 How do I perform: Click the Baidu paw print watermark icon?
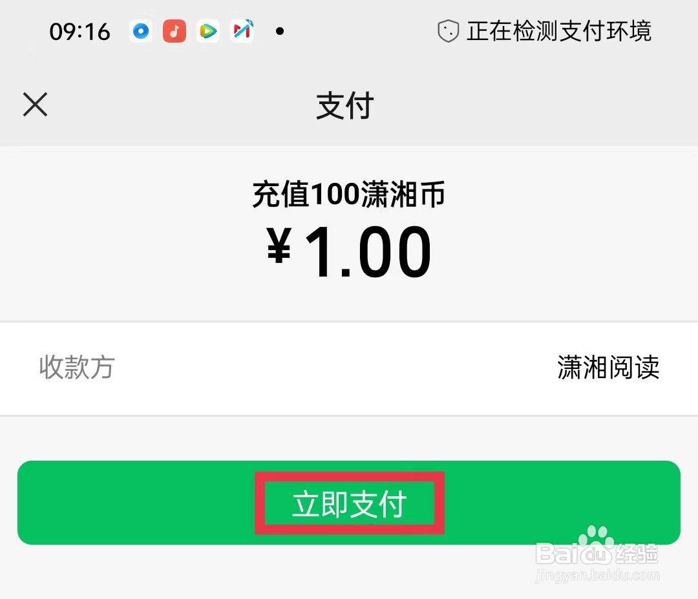click(597, 538)
